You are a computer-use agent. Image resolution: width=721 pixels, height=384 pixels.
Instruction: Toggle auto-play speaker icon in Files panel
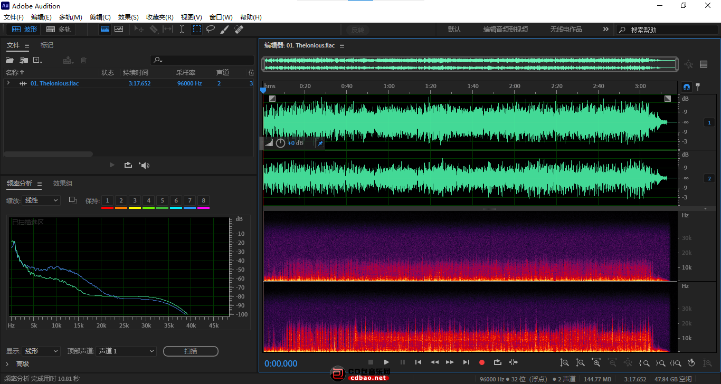pos(144,165)
